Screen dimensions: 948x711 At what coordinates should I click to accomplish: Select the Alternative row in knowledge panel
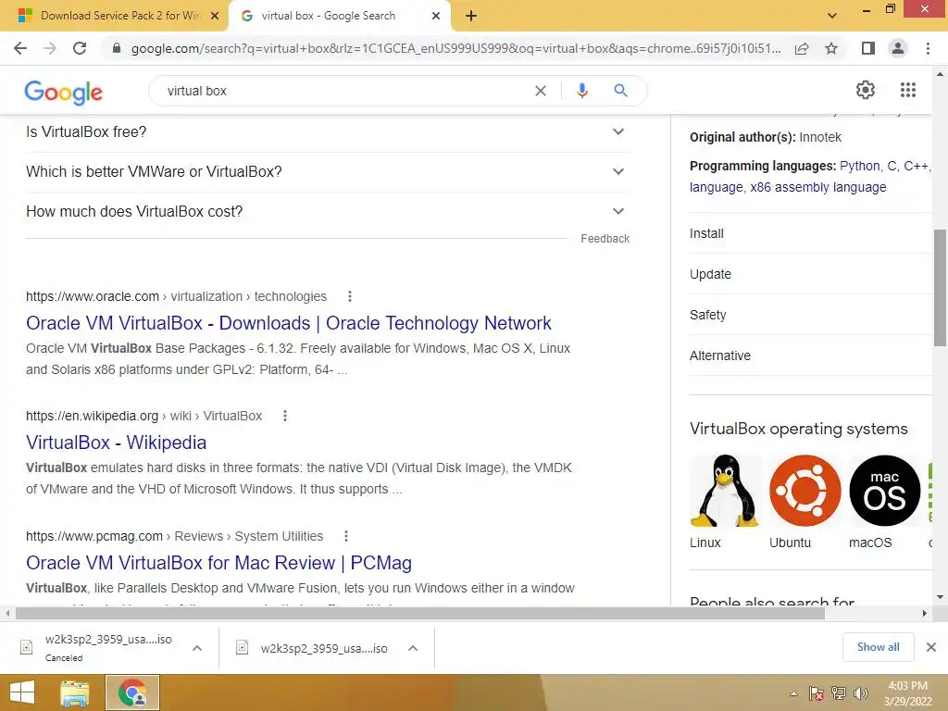(810, 355)
